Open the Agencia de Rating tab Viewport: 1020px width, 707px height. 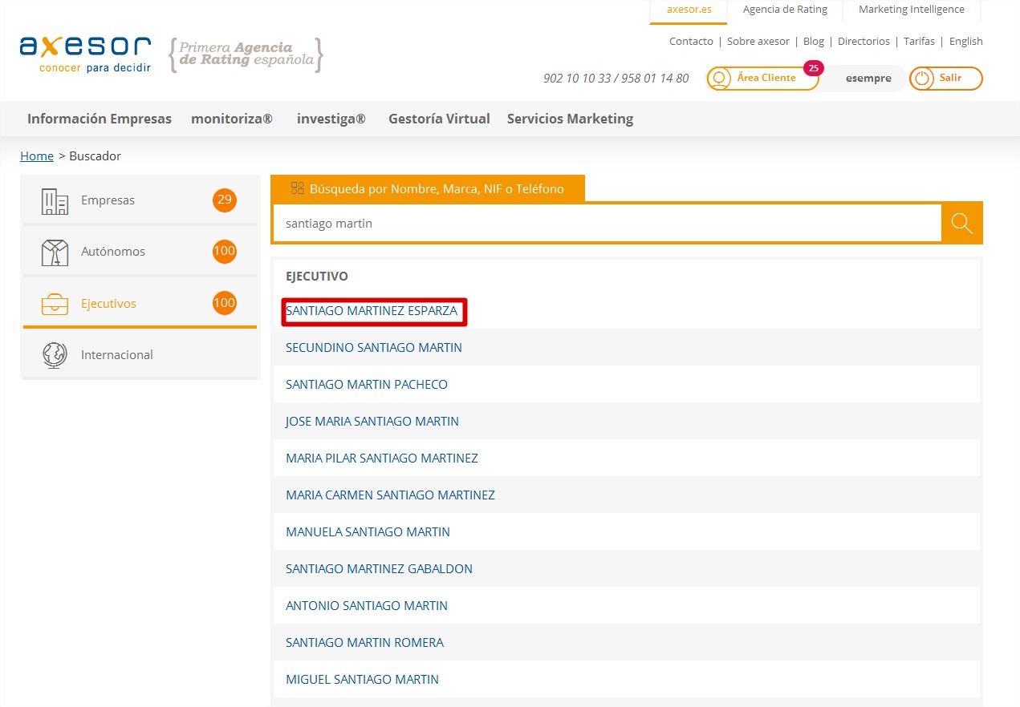(x=785, y=10)
